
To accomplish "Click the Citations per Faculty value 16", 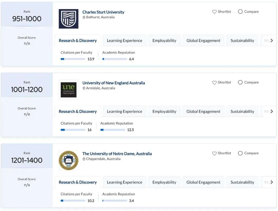I will tap(89, 130).
